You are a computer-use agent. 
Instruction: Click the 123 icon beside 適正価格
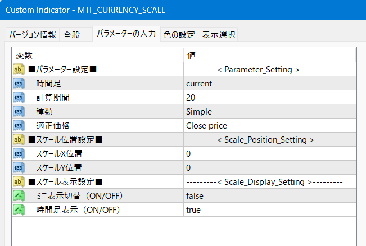(19, 125)
